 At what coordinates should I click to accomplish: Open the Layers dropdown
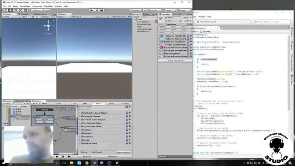171,10
